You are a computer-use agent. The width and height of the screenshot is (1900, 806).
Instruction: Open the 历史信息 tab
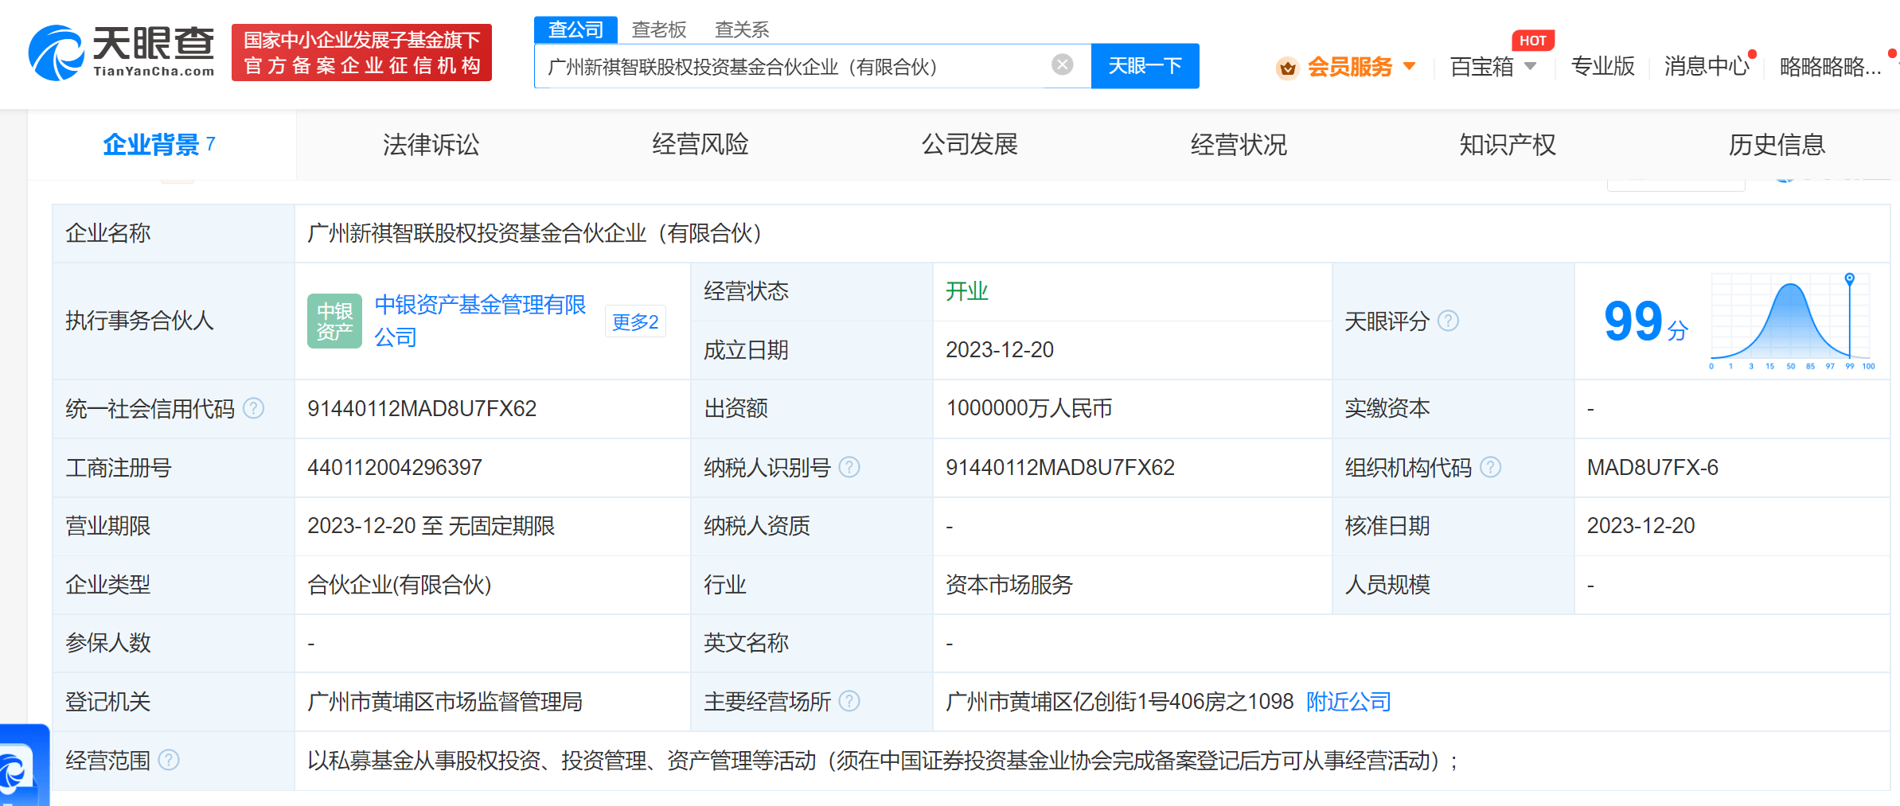[1777, 145]
